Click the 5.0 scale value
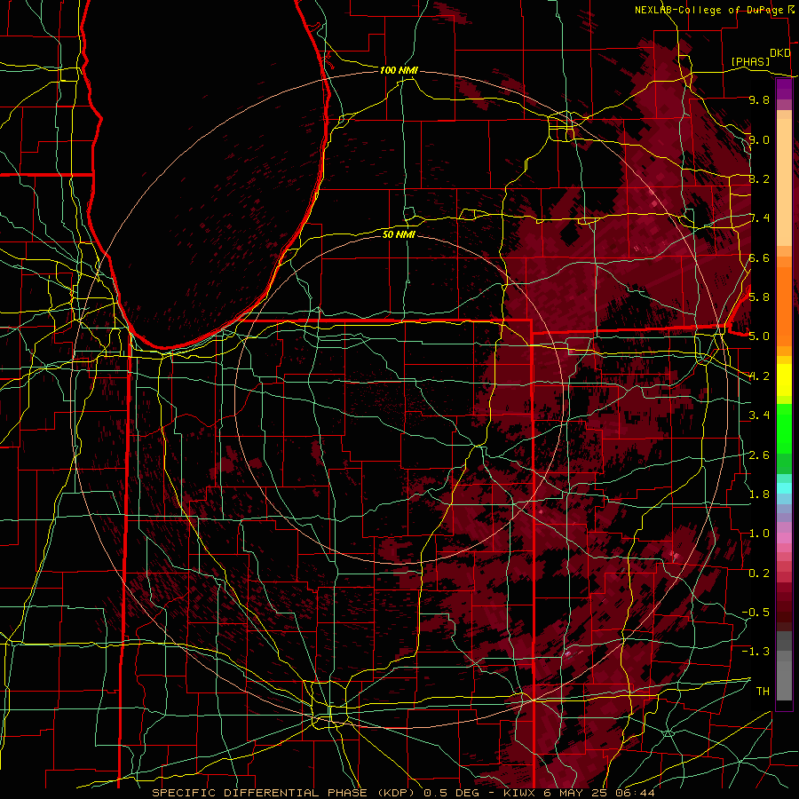The height and width of the screenshot is (799, 799). pyautogui.click(x=759, y=336)
